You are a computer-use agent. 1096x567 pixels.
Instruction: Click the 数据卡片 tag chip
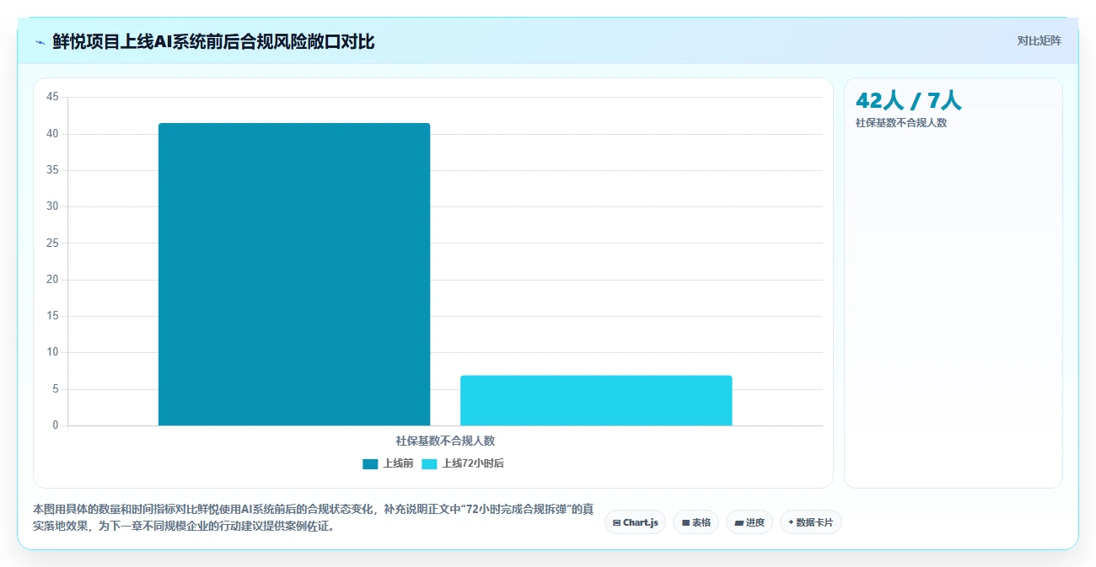811,522
